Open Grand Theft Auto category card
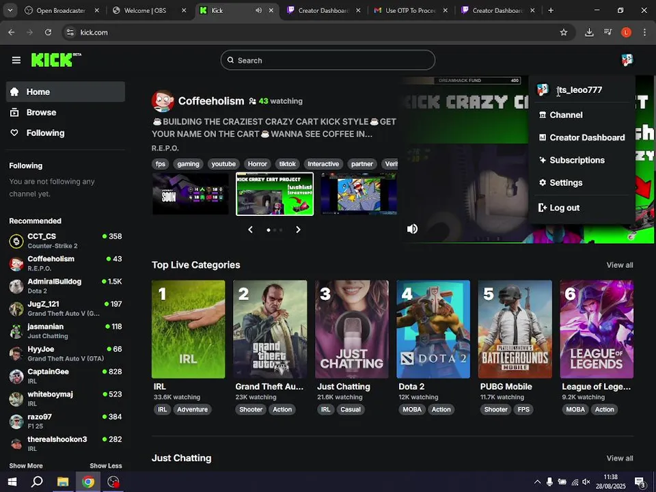 pyautogui.click(x=270, y=329)
